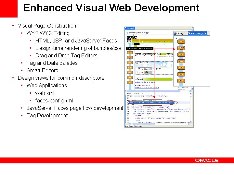Maximize the editor pane via corner icon
This screenshot has height=175, width=234.
click(x=192, y=28)
